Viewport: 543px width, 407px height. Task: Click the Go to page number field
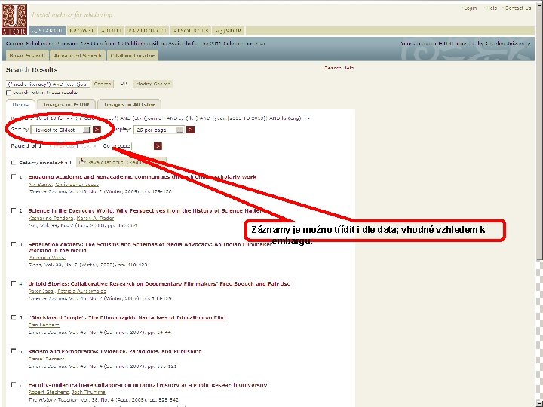coord(142,146)
